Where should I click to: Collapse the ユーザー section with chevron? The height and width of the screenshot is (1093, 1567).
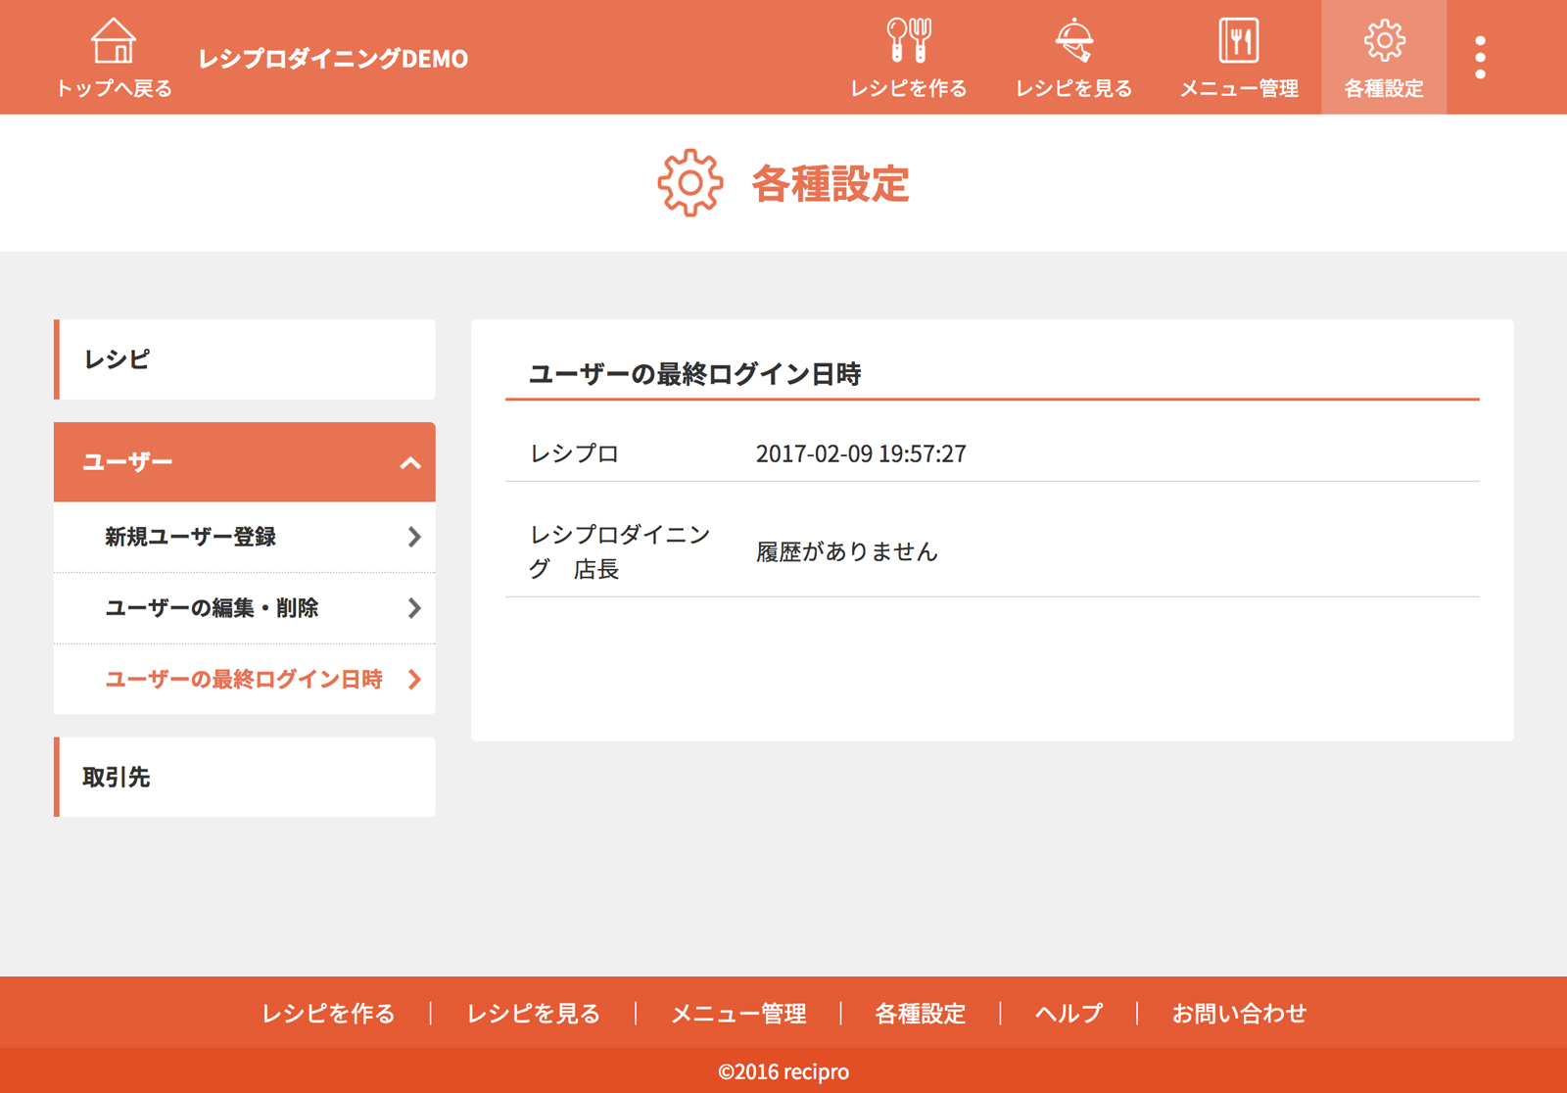tap(410, 463)
